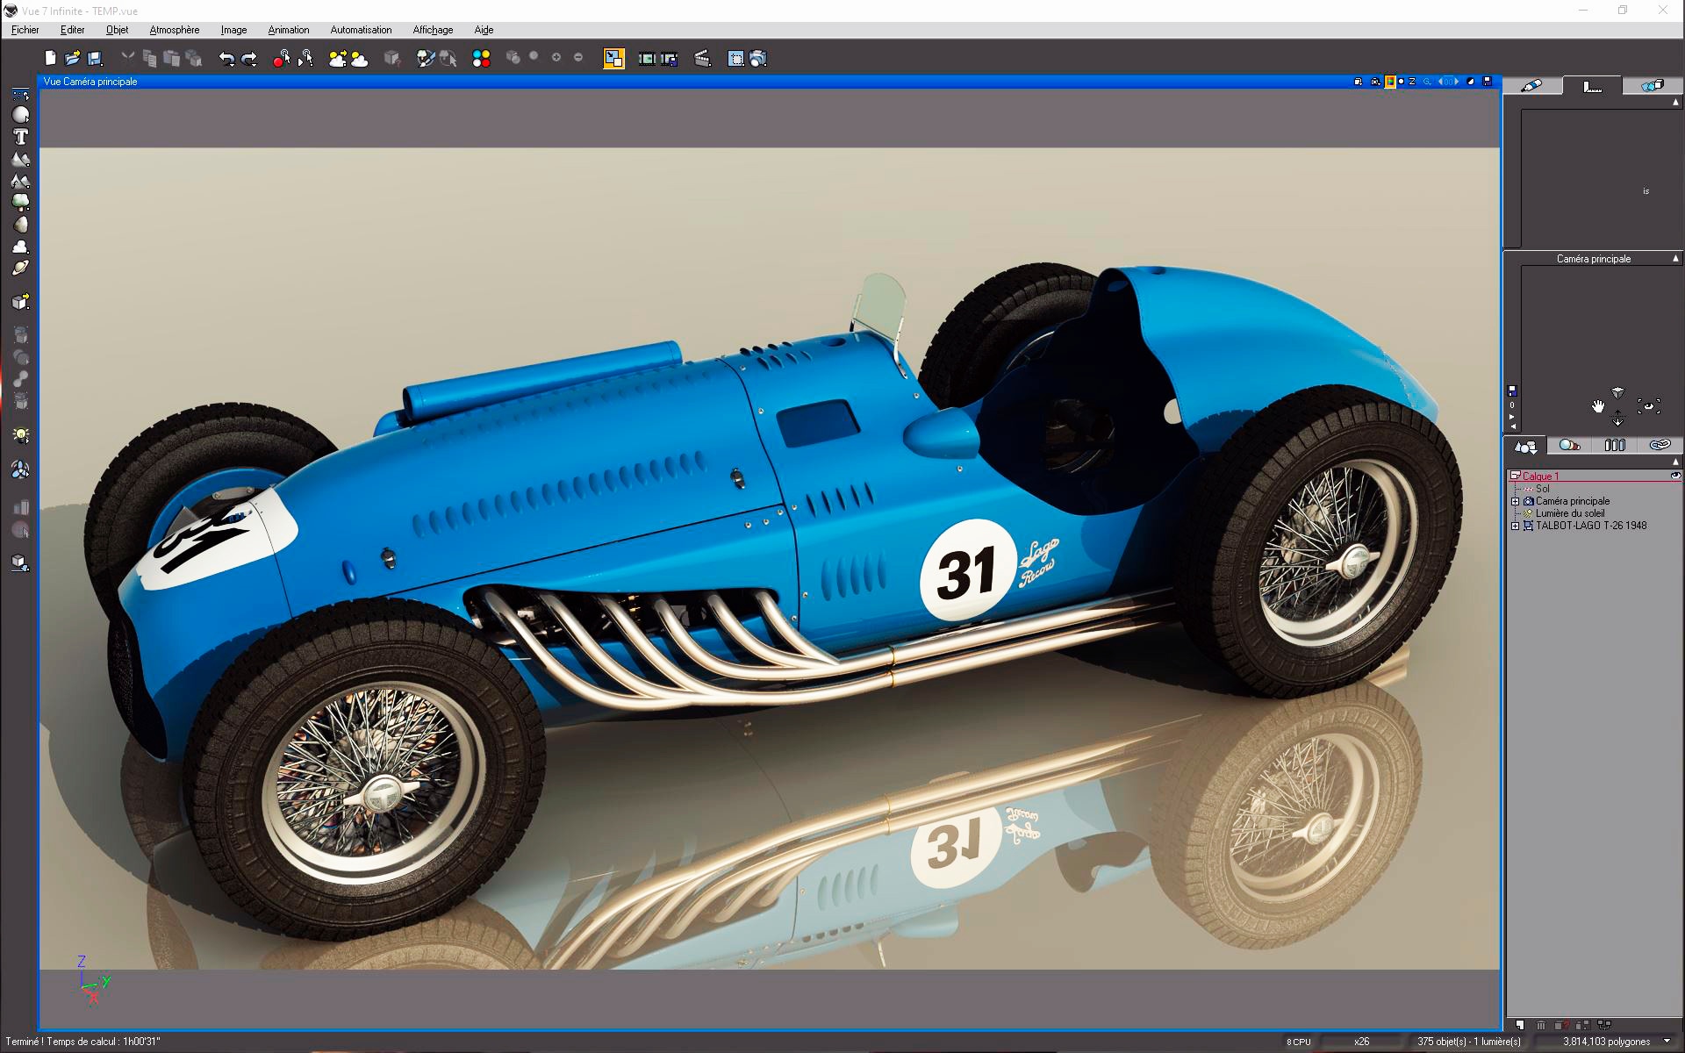
Task: Open the atmosphere load icon (sun and cloud with arrow)
Action: (337, 59)
